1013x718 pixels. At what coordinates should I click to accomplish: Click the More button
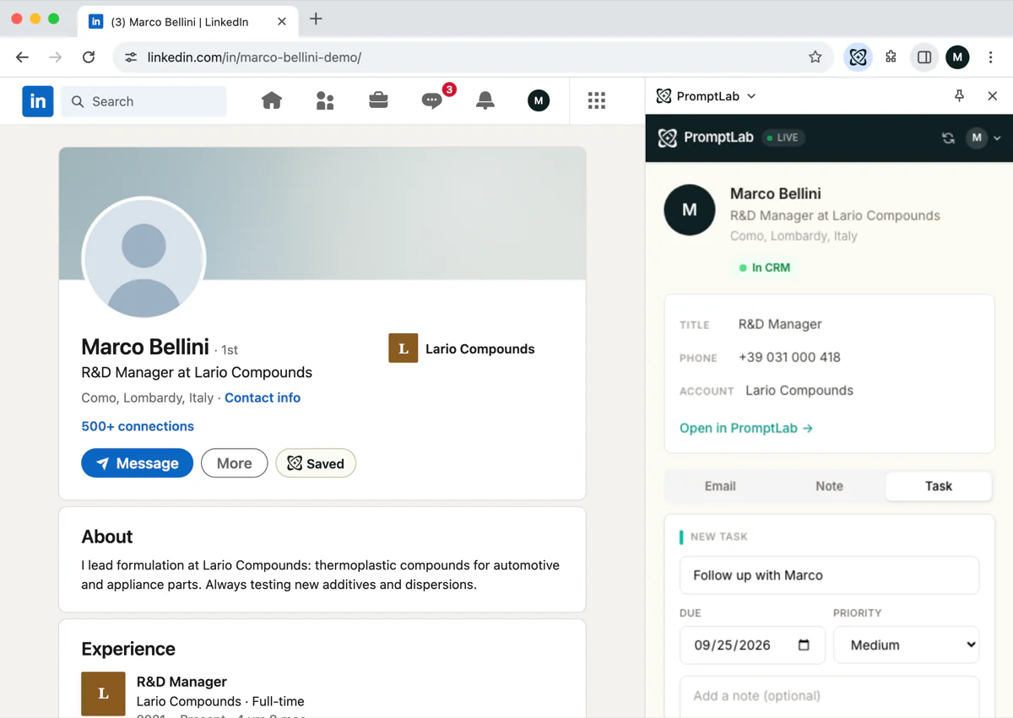234,463
